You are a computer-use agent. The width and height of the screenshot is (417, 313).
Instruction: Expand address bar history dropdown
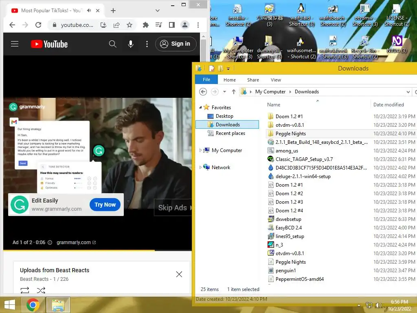(x=408, y=92)
